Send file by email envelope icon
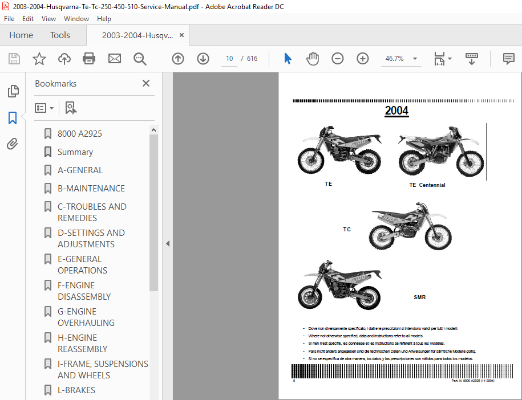This screenshot has width=522, height=400. click(x=115, y=59)
